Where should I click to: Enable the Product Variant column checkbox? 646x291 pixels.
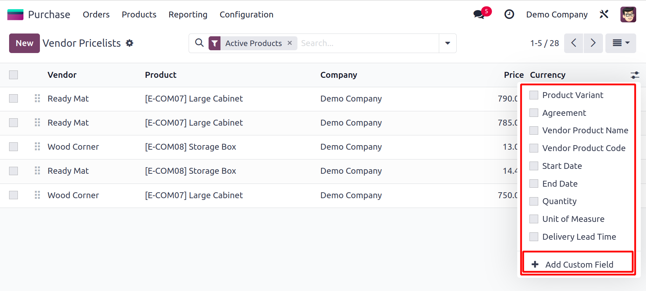pos(534,95)
